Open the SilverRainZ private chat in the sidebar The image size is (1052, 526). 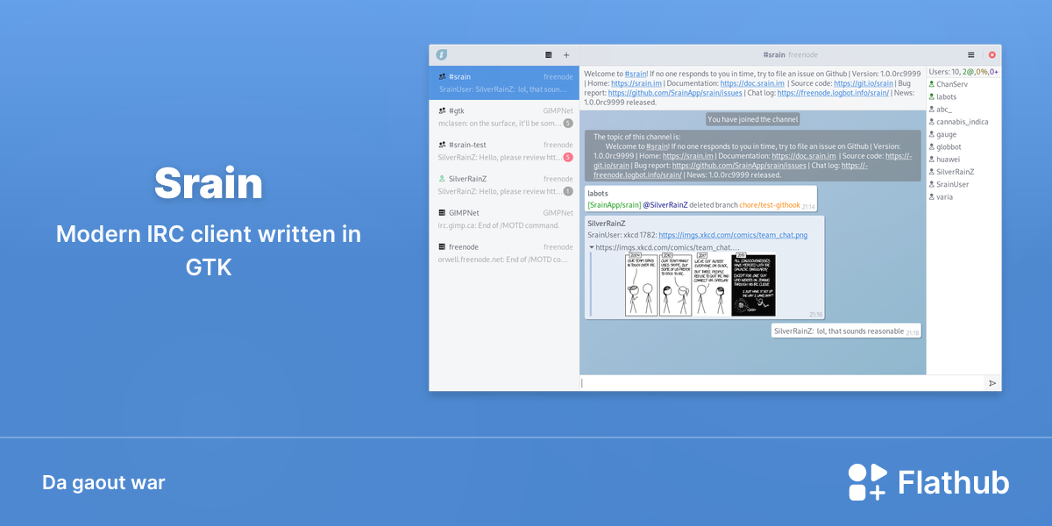(x=504, y=185)
